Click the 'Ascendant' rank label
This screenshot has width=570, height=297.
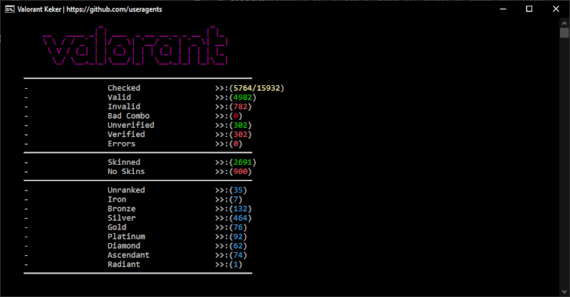[128, 255]
